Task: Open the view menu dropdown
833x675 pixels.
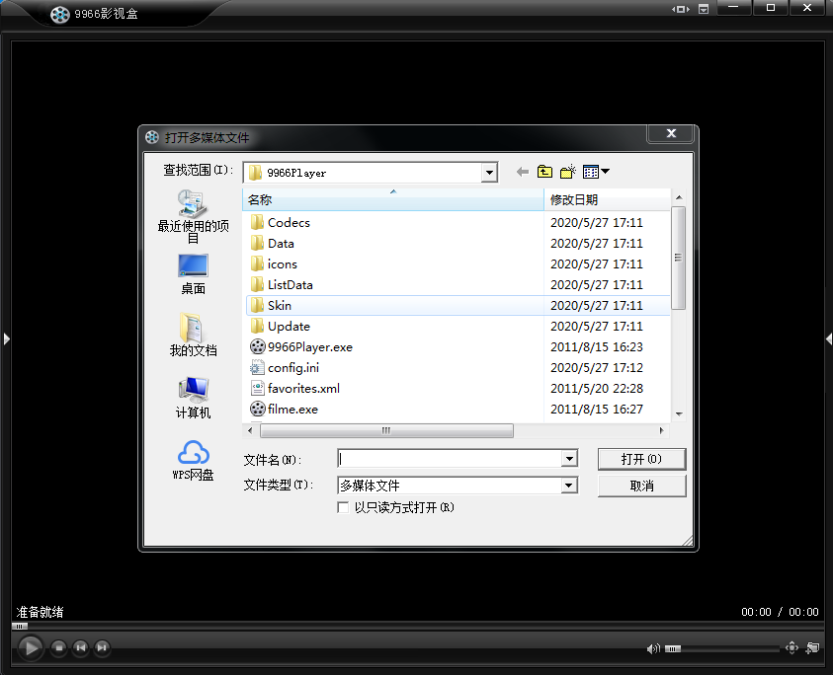Action: (596, 172)
